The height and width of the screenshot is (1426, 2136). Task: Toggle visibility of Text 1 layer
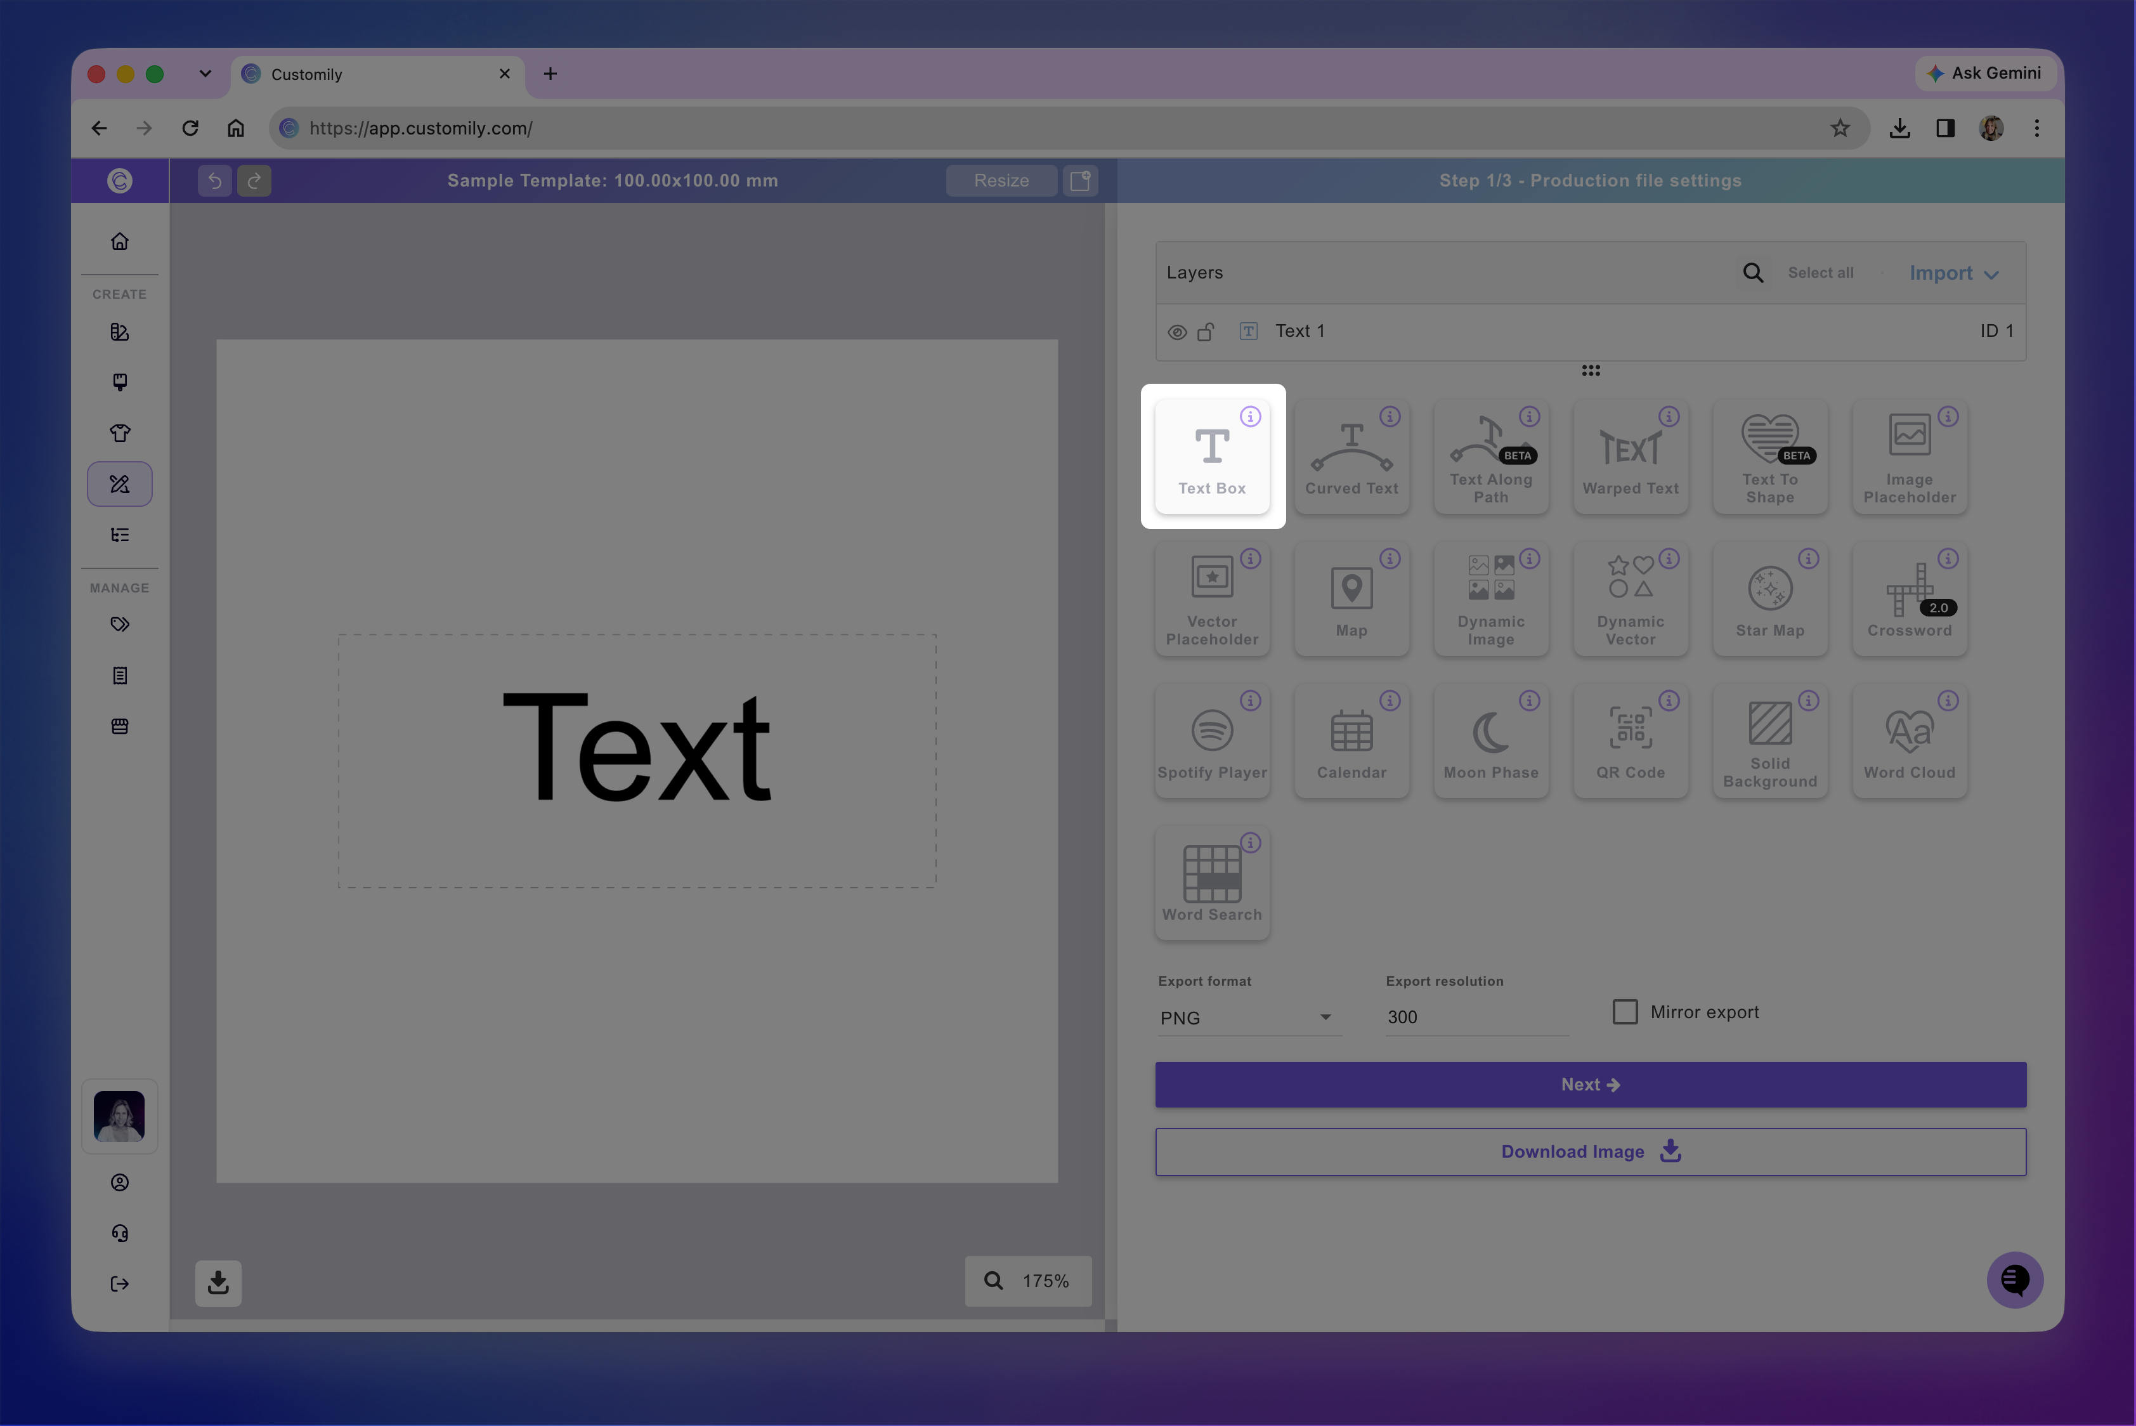tap(1176, 332)
